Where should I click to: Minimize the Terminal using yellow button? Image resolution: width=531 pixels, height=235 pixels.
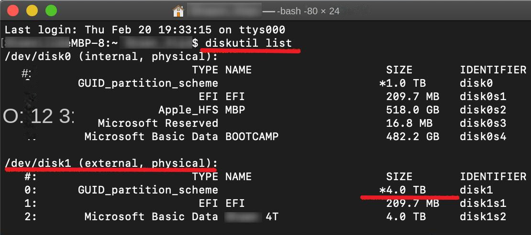point(32,10)
